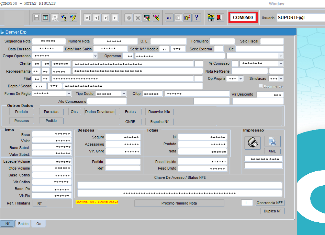325x235 pixels.
Task: Open the Grupo Operacao dropdown
Action: 95,56
